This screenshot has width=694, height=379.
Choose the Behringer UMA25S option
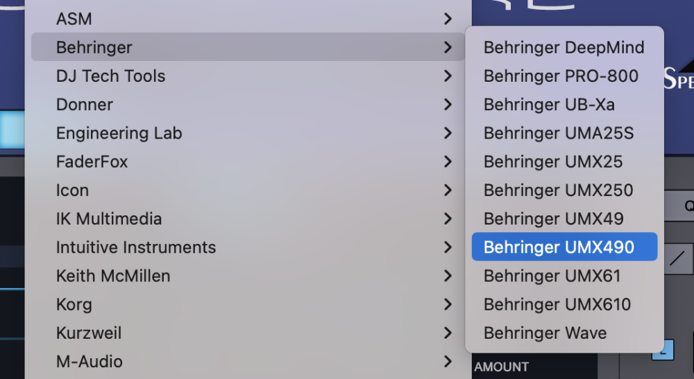(x=559, y=133)
